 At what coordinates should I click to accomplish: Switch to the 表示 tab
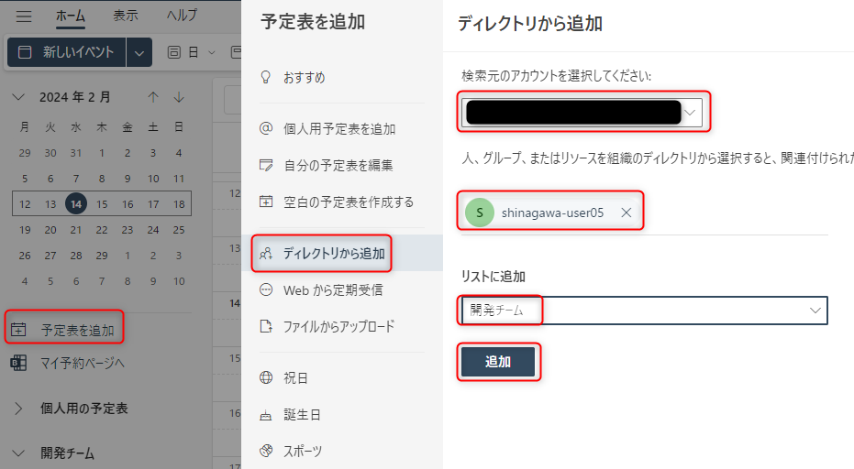[126, 16]
